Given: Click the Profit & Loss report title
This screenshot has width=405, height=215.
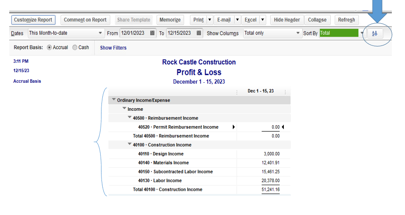Looking at the screenshot, I should [199, 72].
